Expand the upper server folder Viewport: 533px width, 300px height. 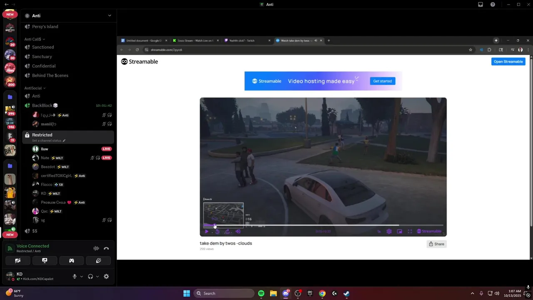click(x=10, y=97)
